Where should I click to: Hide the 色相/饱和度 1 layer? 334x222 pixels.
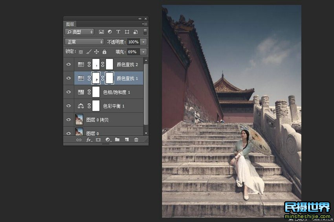pyautogui.click(x=69, y=92)
